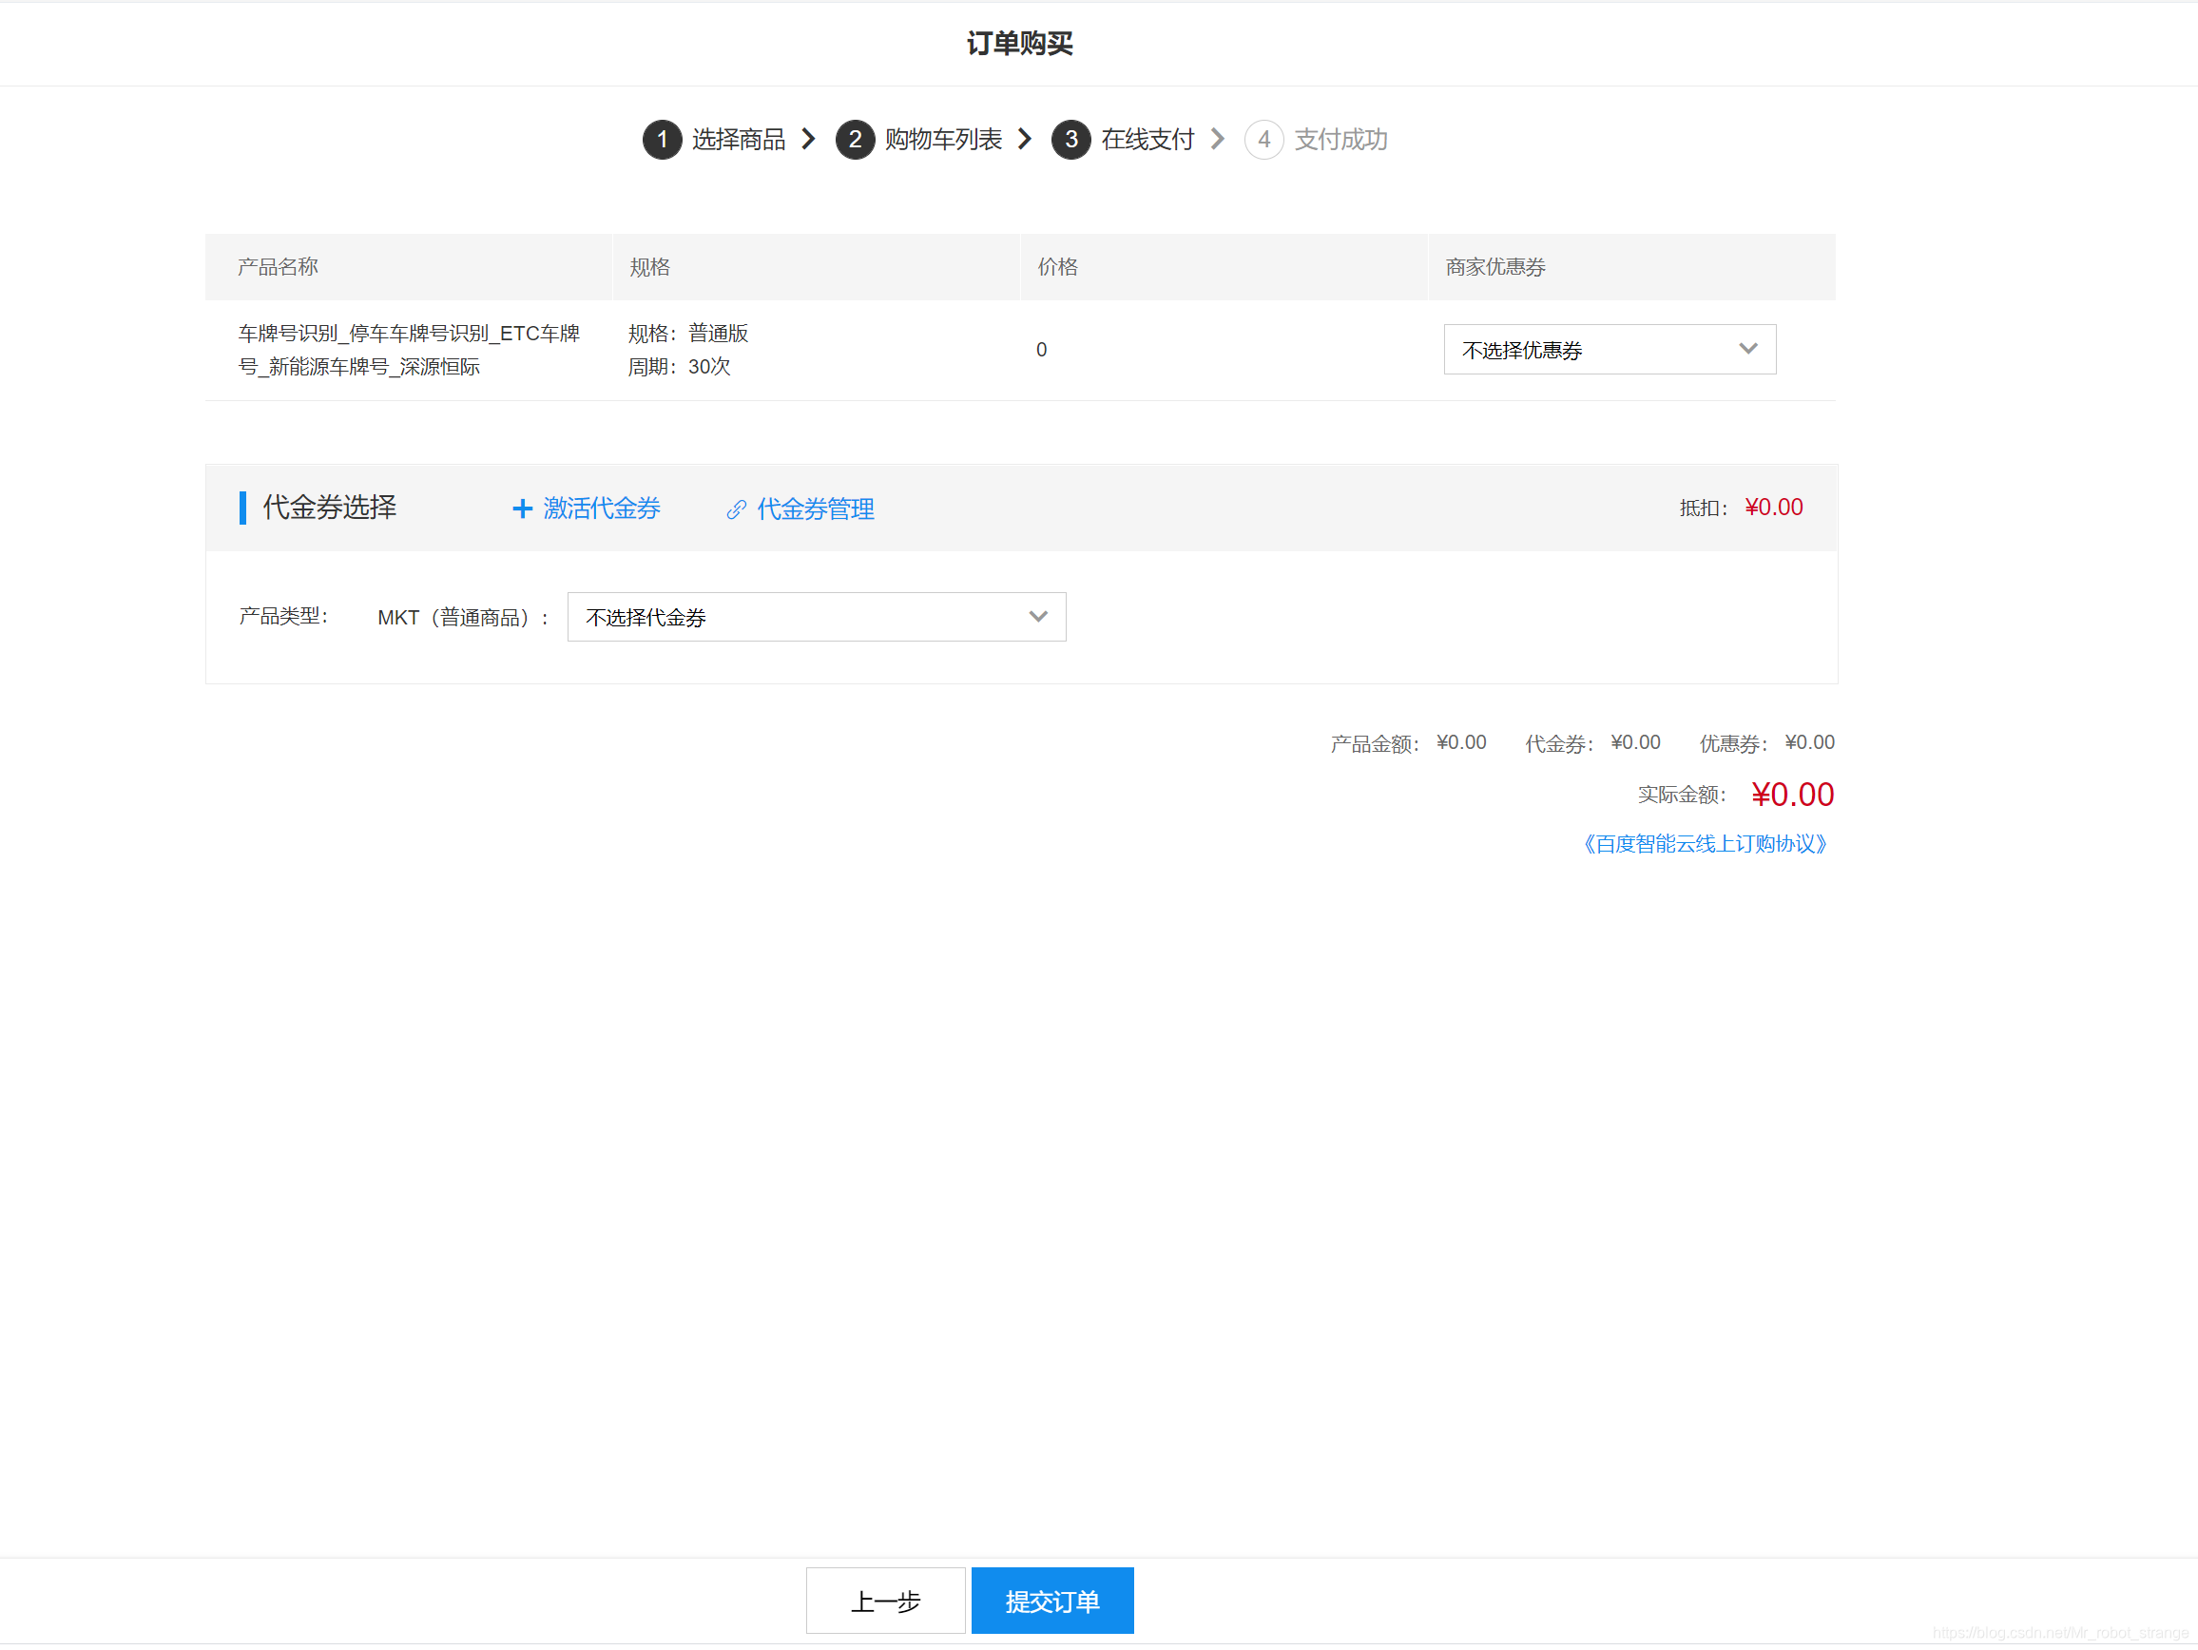Screen dimensions: 2198x1650
Task: Click the 上一步 previous step button
Action: (884, 1601)
